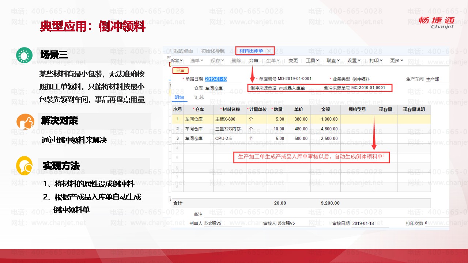Click the 金额 column header
The image size is (468, 263).
(x=325, y=110)
